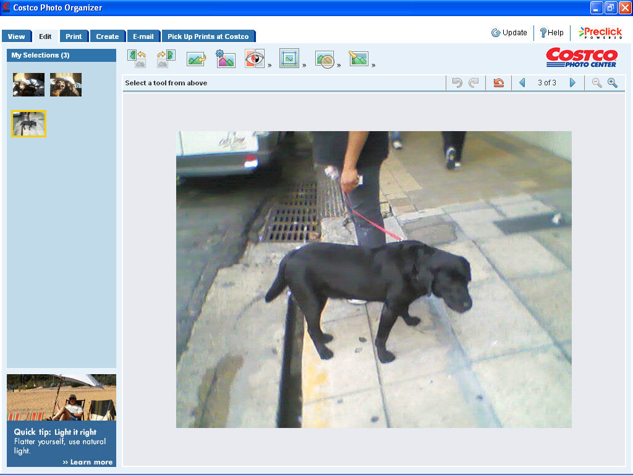Revert photo to original
Viewport: 633px width, 475px height.
pos(498,83)
